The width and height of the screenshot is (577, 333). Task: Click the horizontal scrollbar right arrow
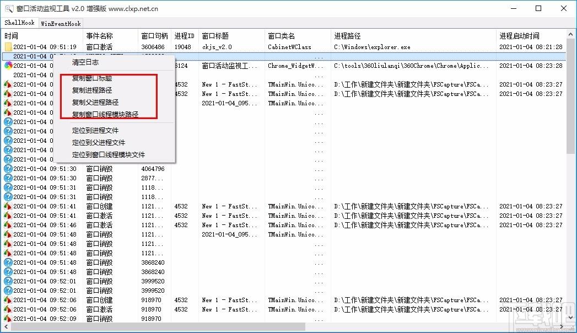(x=562, y=326)
